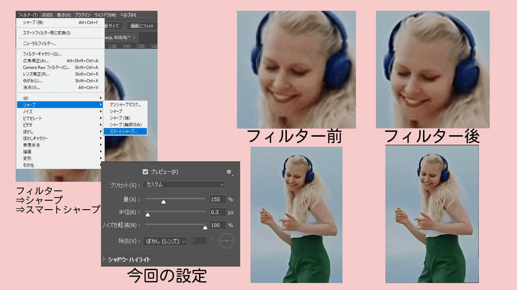Choose アンシャープマスク... in submenu
The image size is (517, 290).
tap(125, 104)
